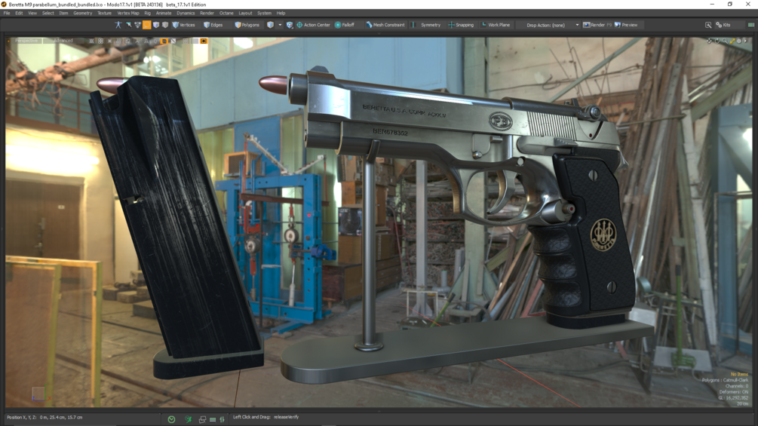Click the four-squares grid icon in viewport header
Image resolution: width=758 pixels, height=426 pixels.
100,41
